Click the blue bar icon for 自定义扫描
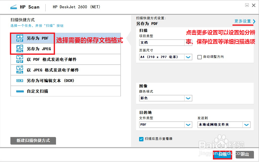 (20, 91)
